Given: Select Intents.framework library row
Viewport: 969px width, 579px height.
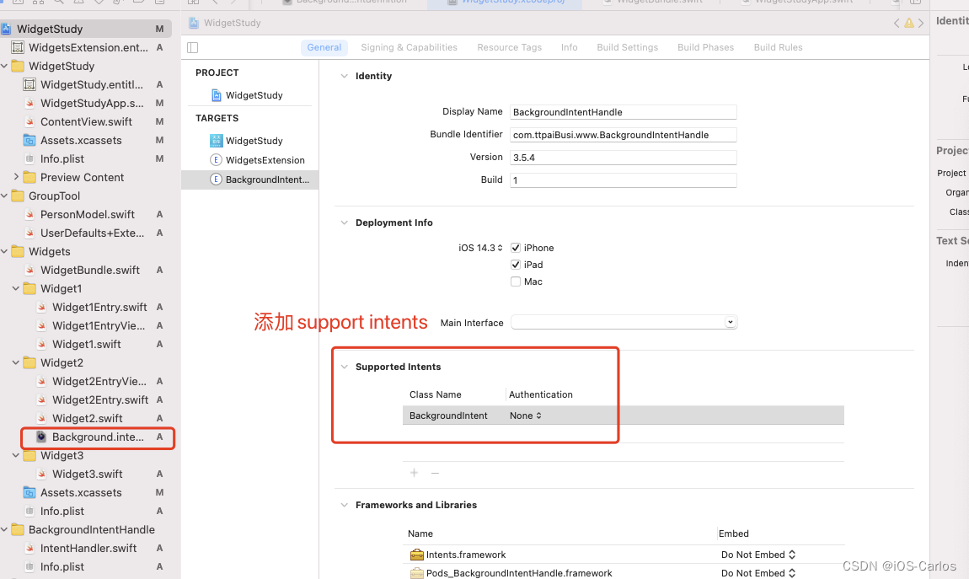Looking at the screenshot, I should tap(624, 555).
